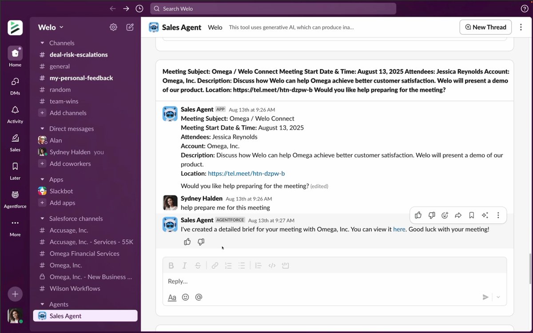Open DMs in the left rail
533x333 pixels.
15,85
